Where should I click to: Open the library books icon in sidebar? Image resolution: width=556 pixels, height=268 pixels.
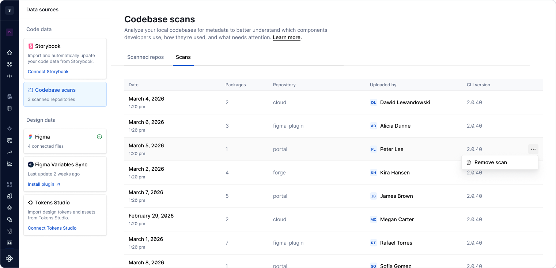(10, 97)
